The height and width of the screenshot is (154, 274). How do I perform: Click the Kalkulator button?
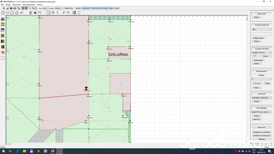pos(262,139)
